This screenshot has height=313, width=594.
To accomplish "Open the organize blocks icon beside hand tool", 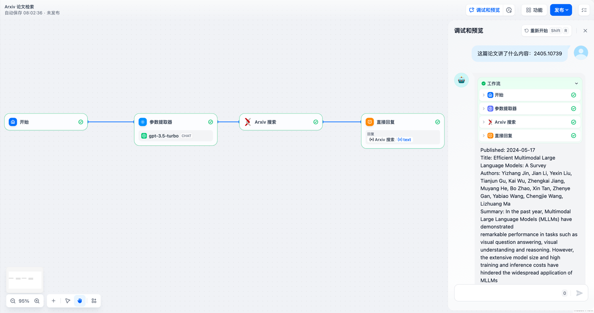I will click(94, 300).
